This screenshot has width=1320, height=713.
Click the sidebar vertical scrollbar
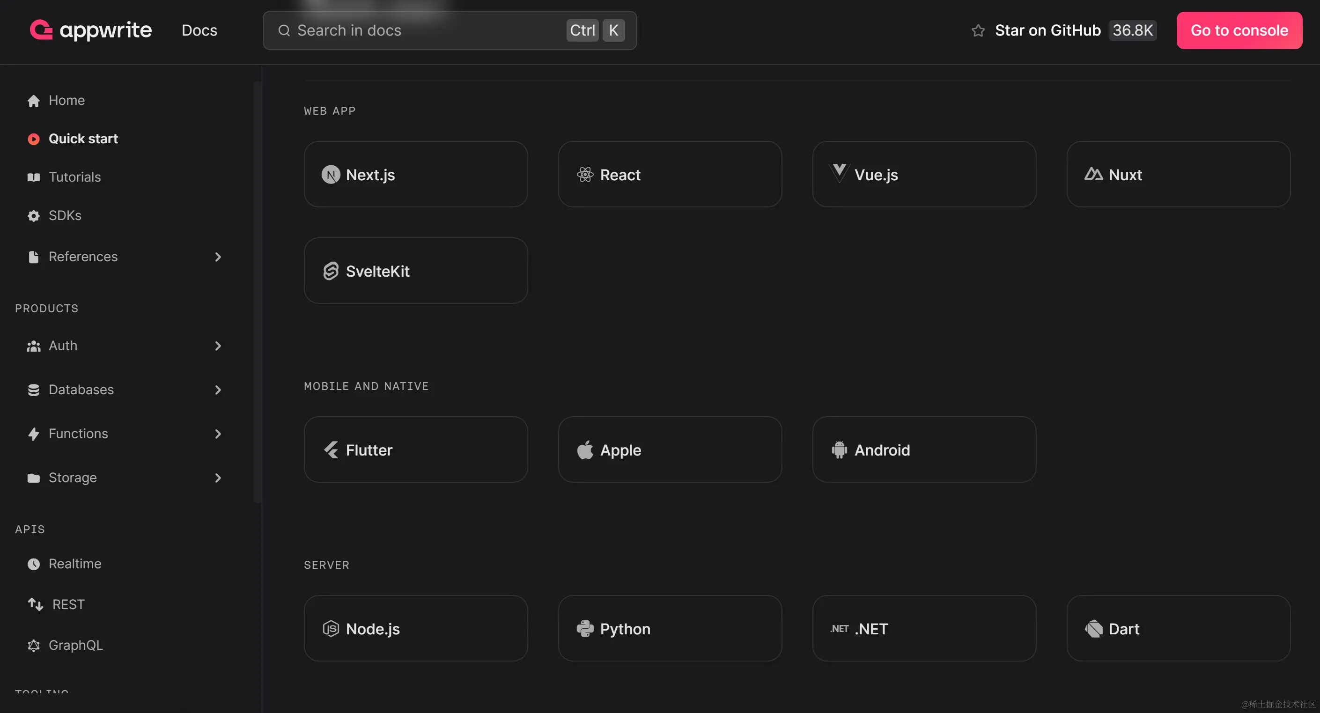point(257,292)
